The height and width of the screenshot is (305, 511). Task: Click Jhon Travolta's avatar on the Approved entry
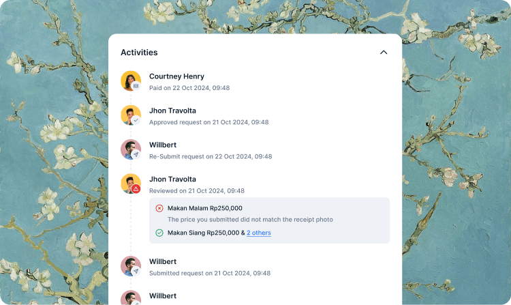pos(131,115)
